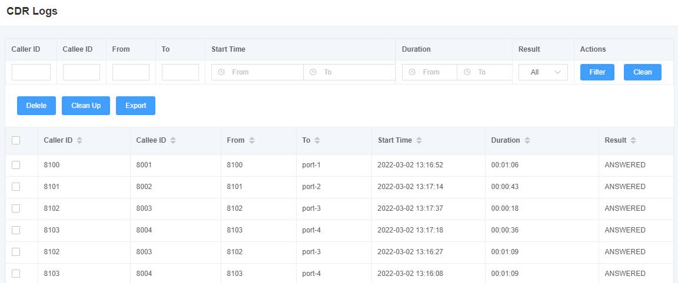
Task: Delete selected CDR records
Action: pos(36,106)
